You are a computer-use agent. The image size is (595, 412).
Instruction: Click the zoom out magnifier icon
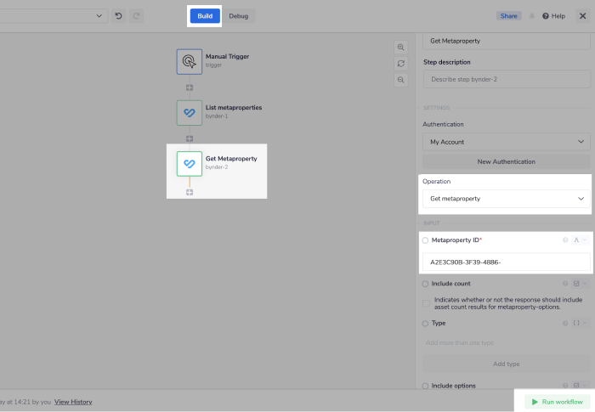[x=400, y=80]
